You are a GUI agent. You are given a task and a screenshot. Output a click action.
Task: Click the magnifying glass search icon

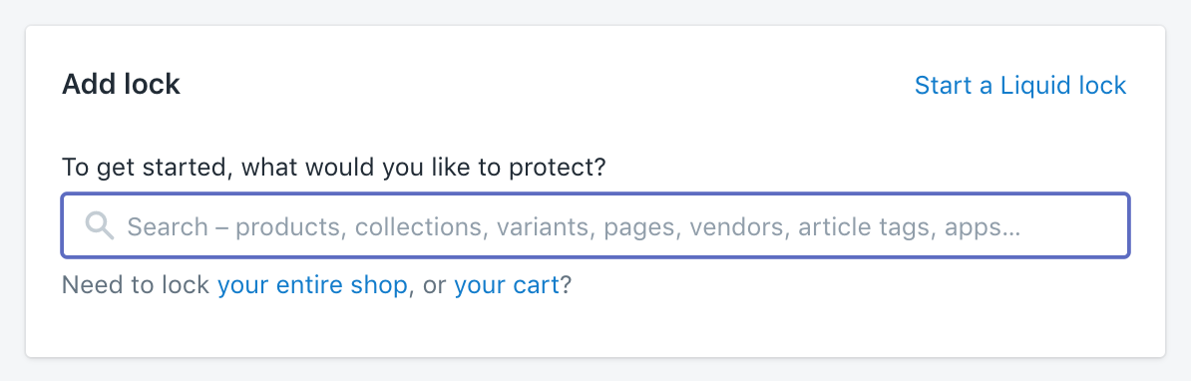click(100, 226)
